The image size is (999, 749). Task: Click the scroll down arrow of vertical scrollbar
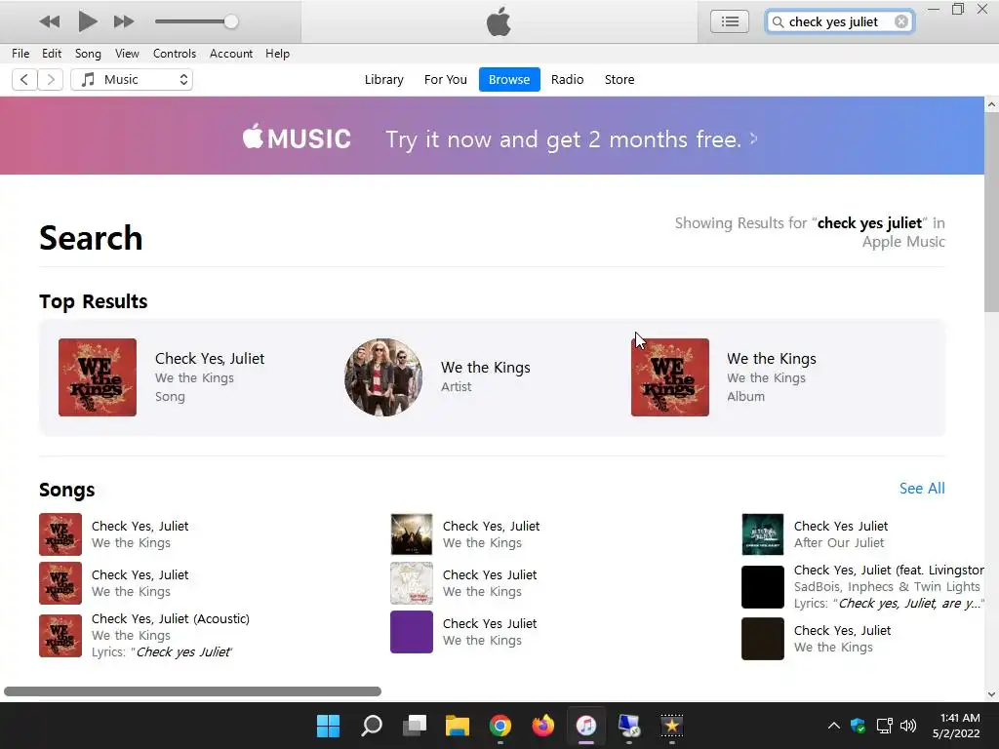pos(991,694)
